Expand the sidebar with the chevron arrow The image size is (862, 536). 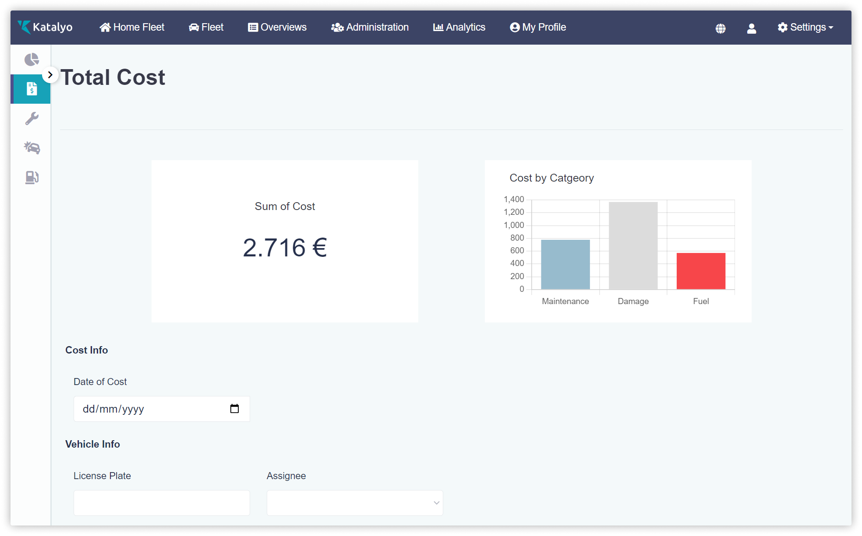click(50, 75)
